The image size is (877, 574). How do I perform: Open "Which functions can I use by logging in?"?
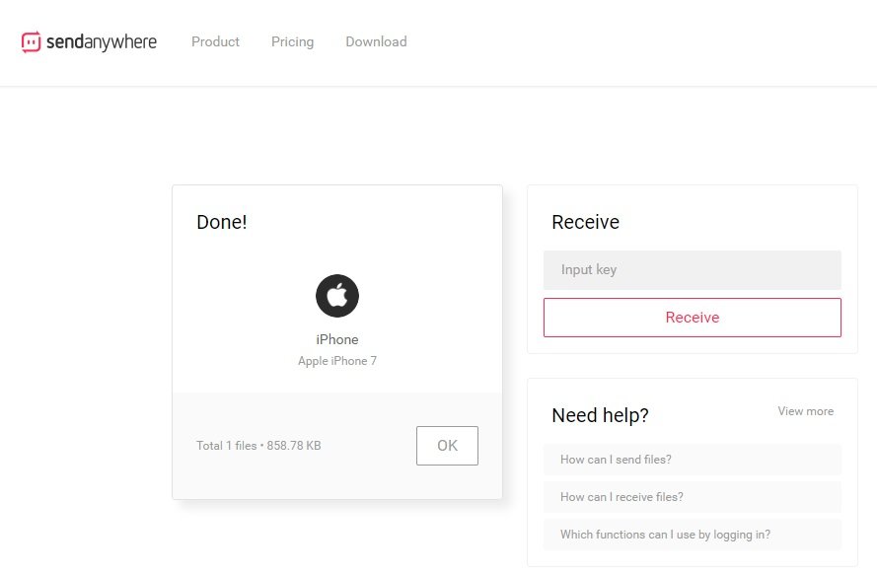coord(693,535)
